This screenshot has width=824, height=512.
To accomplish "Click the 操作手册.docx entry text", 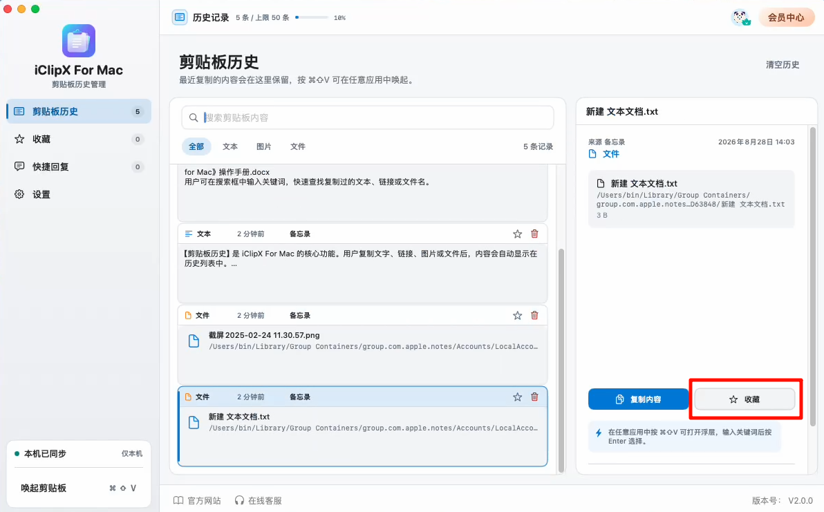I will (308, 177).
